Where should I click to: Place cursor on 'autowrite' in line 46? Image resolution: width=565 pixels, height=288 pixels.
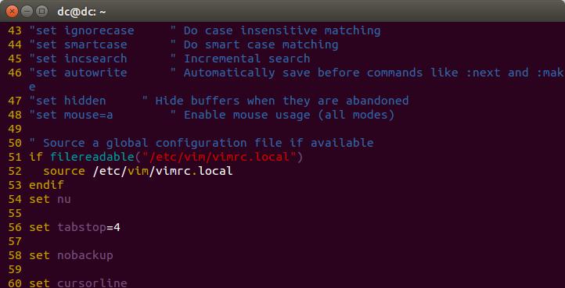[x=95, y=73]
